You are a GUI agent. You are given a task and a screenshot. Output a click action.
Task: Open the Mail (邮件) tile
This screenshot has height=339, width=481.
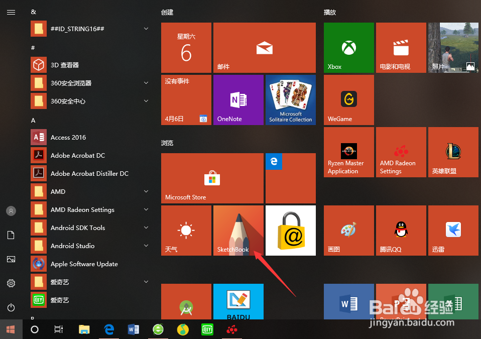(265, 48)
